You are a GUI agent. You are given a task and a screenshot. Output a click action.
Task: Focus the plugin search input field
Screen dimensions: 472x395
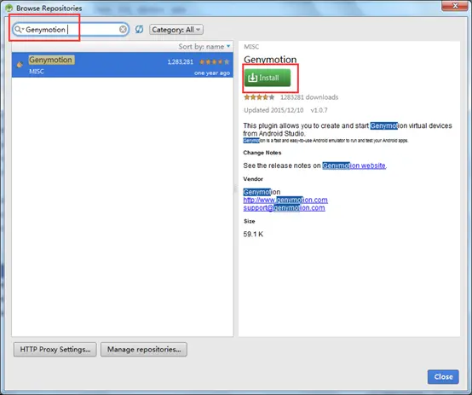[x=71, y=29]
